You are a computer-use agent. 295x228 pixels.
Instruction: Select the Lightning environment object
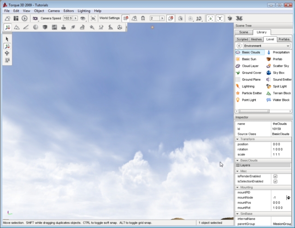(x=248, y=86)
